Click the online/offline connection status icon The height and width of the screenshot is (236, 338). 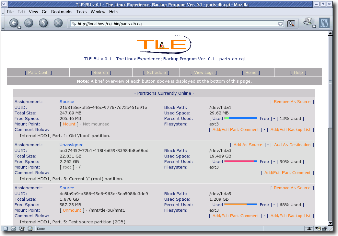309,229
